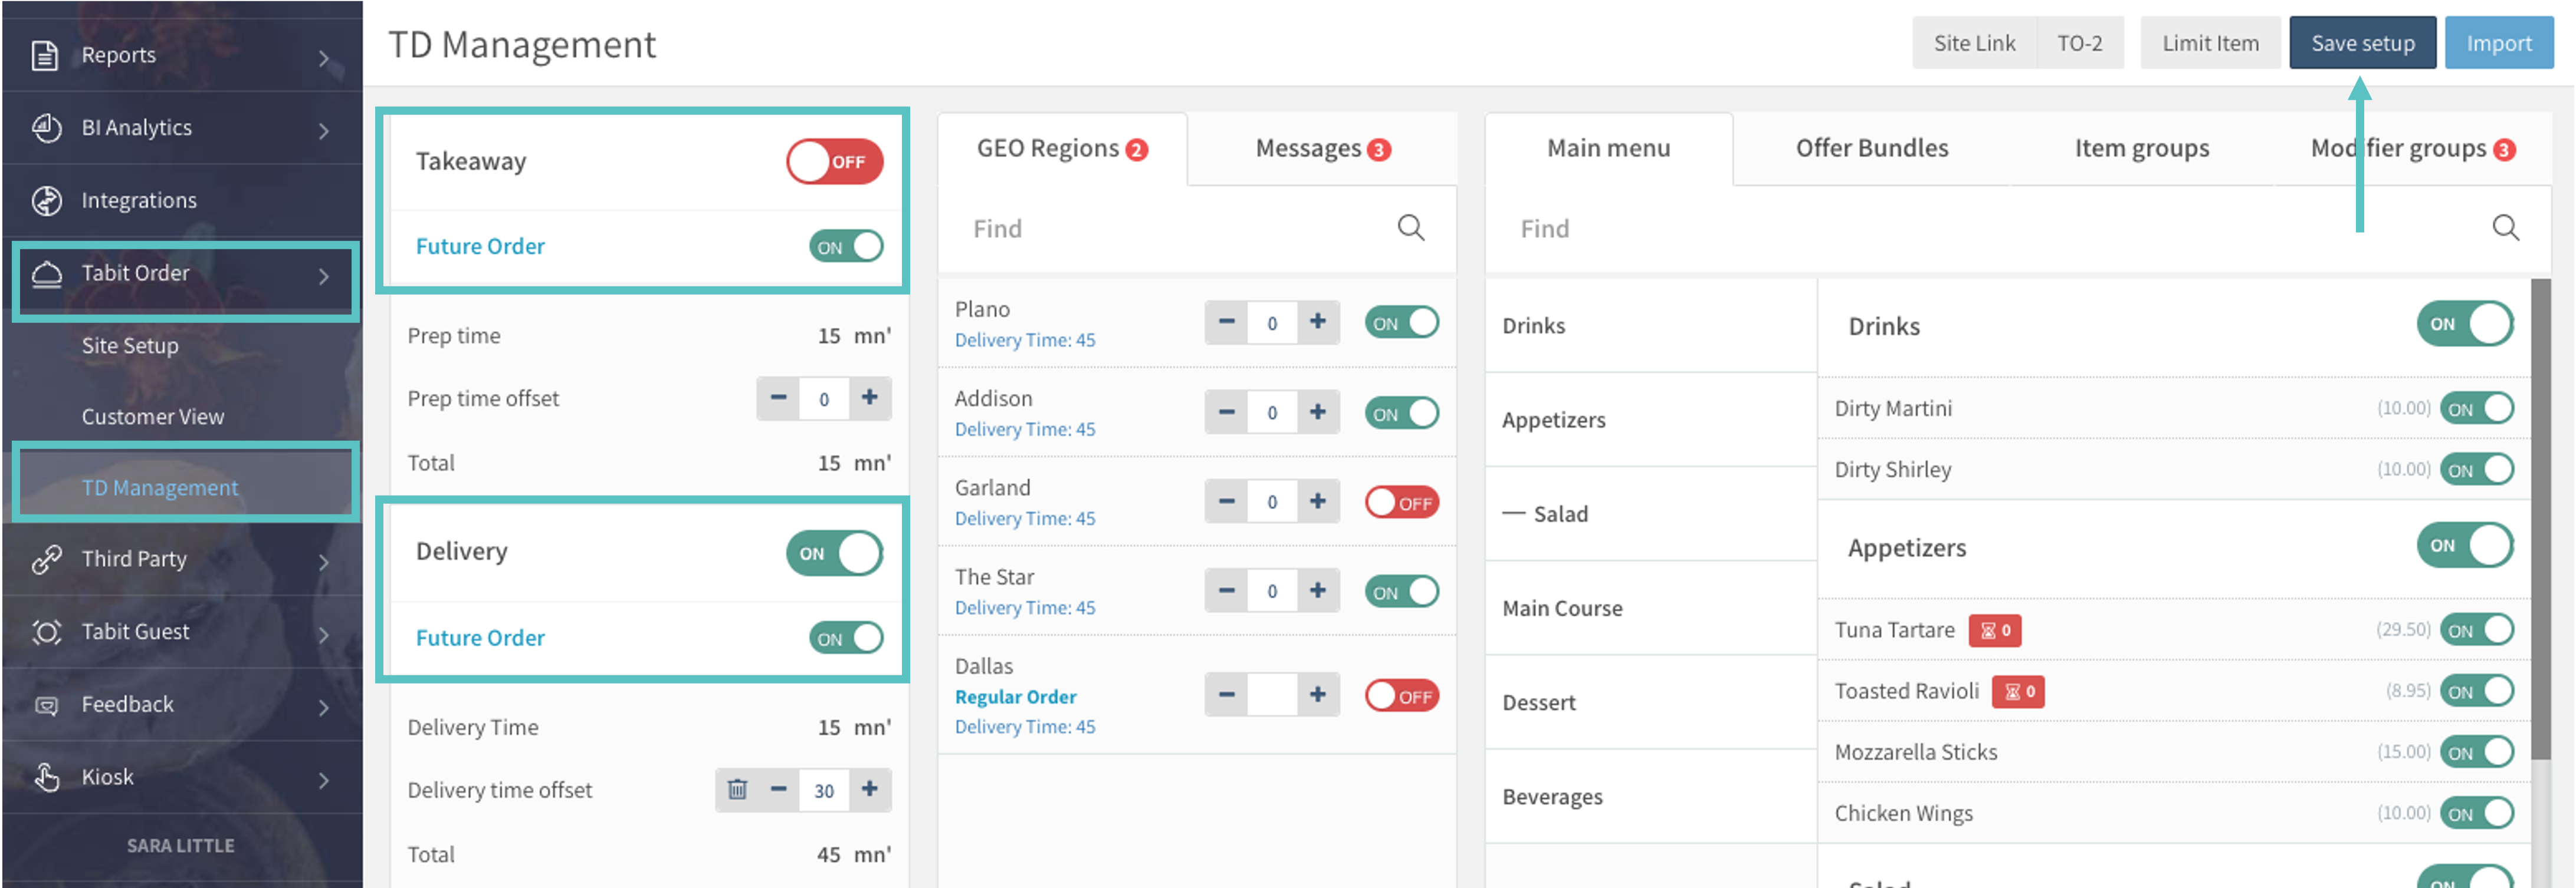Click the BI Analytics chart icon
The height and width of the screenshot is (888, 2576).
tap(46, 128)
